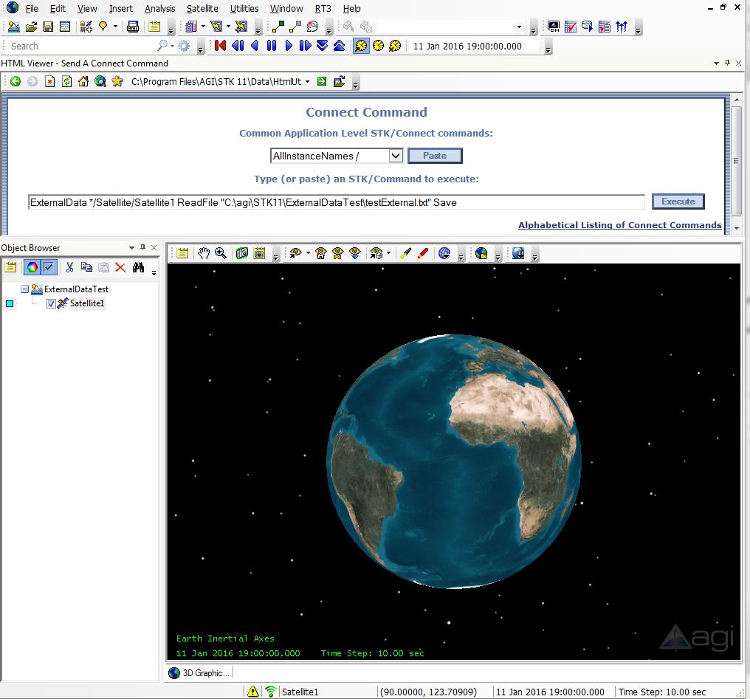Cut selected object with scissors icon
This screenshot has width=750, height=699.
pyautogui.click(x=70, y=267)
